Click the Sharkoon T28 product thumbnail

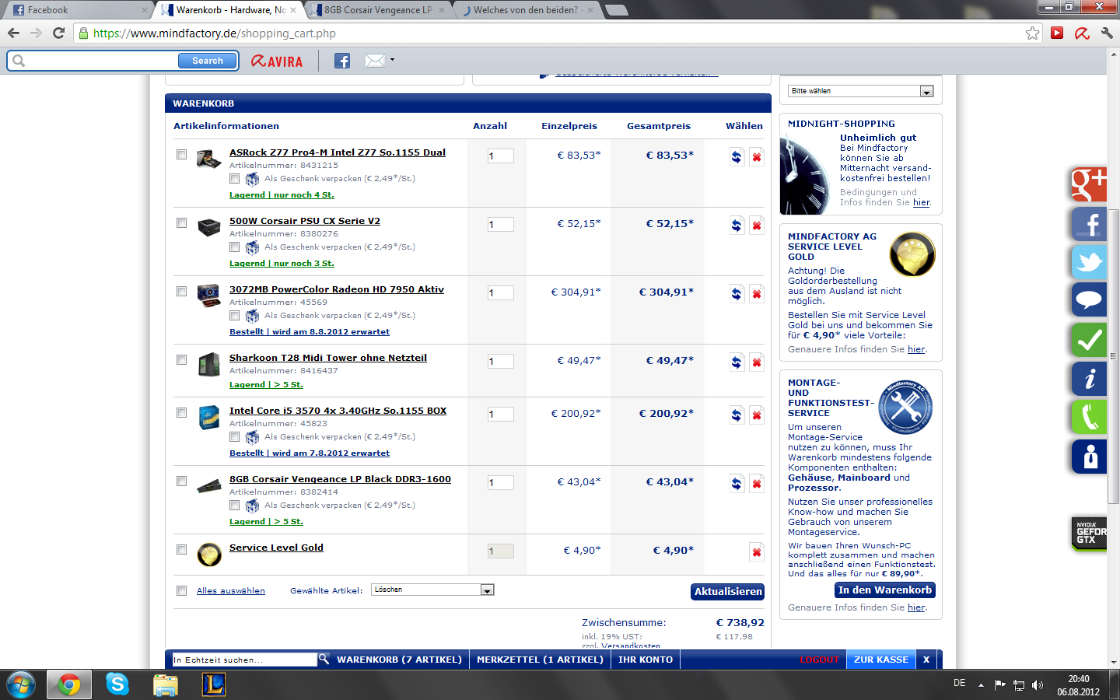pyautogui.click(x=208, y=364)
